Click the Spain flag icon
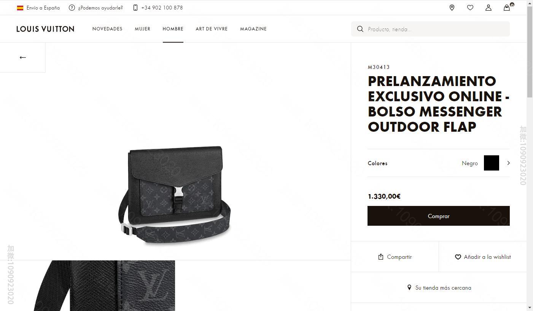The height and width of the screenshot is (311, 533). tap(20, 8)
